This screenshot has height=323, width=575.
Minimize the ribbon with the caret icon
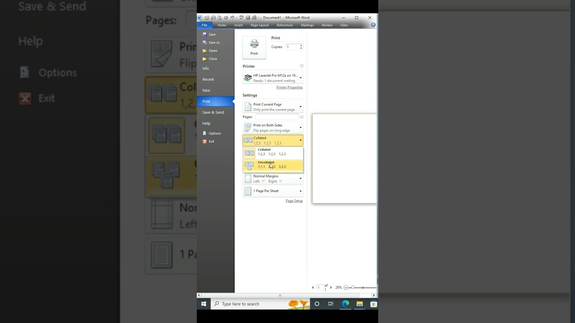[x=367, y=25]
